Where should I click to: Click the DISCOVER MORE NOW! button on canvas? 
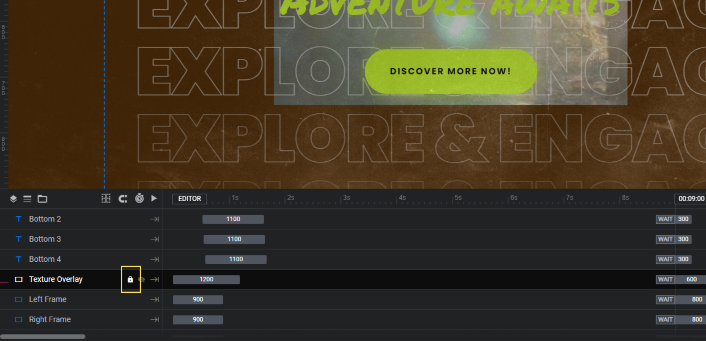click(451, 71)
